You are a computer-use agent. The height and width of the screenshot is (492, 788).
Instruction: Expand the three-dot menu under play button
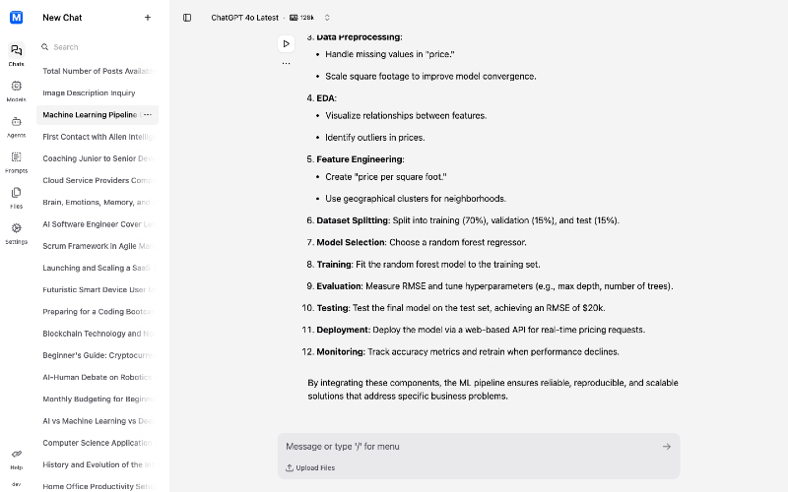(x=286, y=63)
